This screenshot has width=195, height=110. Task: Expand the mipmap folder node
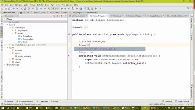click(x=10, y=59)
